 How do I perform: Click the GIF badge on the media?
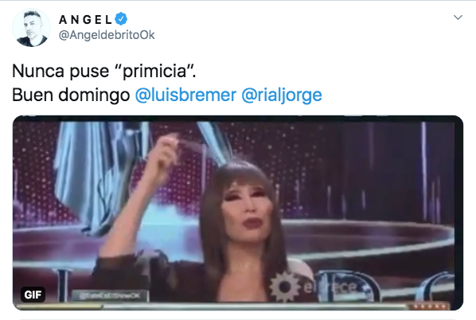[33, 295]
